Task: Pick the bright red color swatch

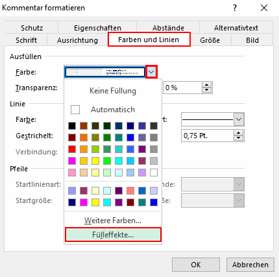Action: click(x=72, y=149)
